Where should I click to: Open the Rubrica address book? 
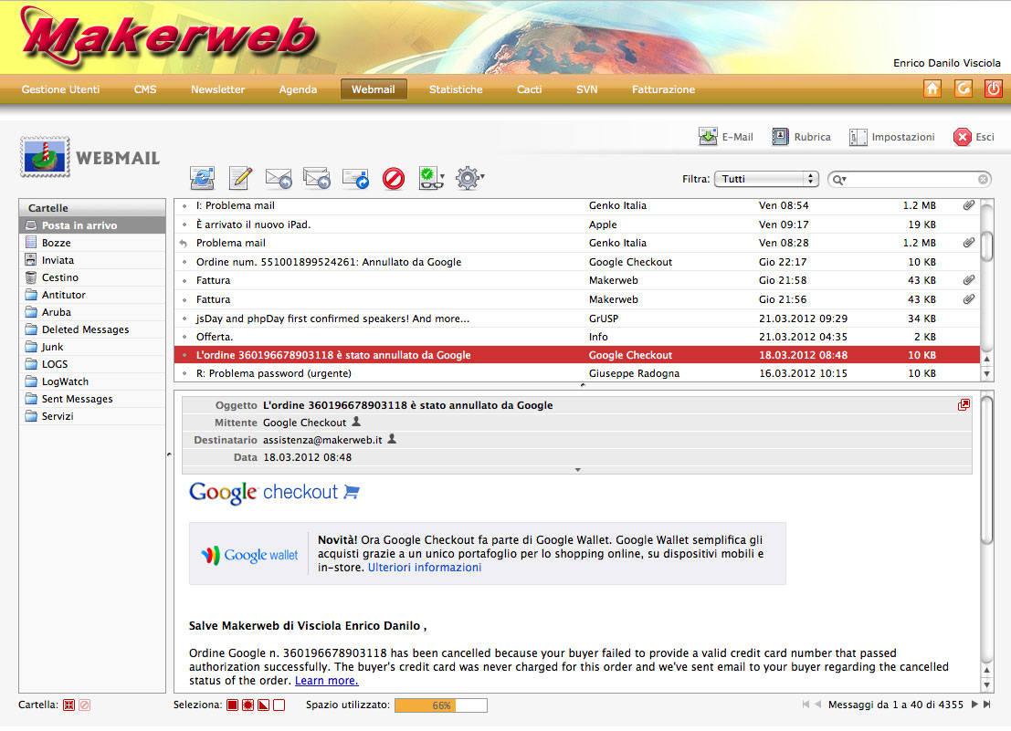(802, 137)
